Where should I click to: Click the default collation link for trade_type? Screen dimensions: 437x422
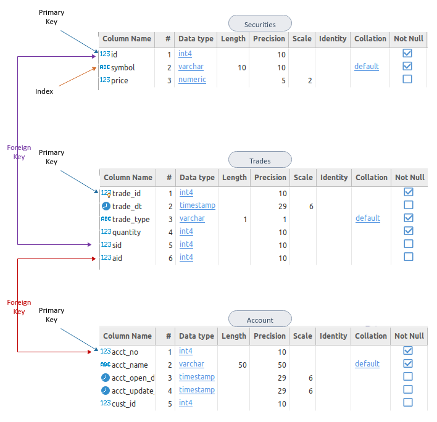[368, 218]
